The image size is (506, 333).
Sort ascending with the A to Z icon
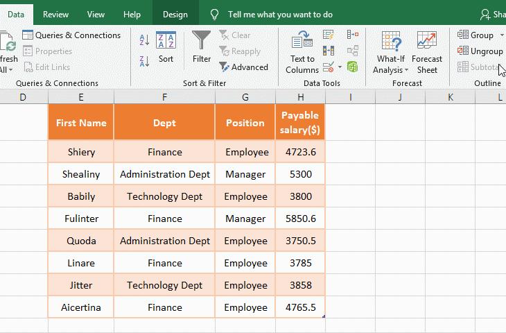point(144,40)
